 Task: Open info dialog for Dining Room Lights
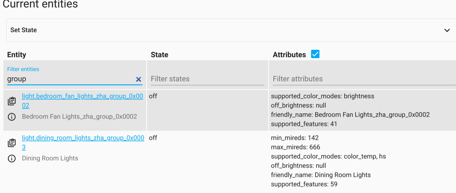pos(11,158)
